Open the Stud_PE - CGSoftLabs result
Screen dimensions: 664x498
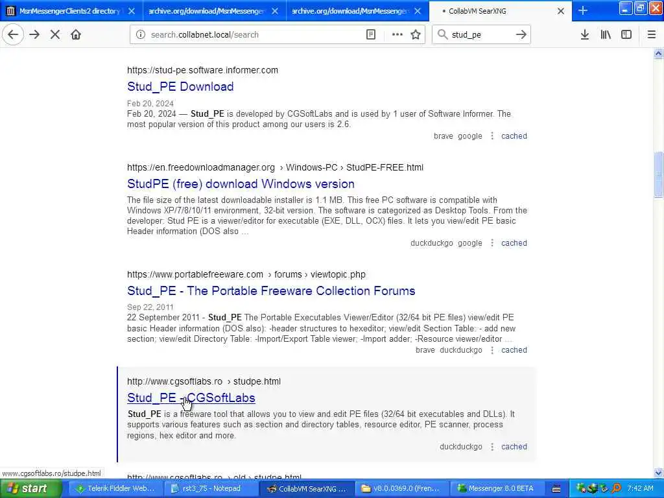[x=191, y=398]
